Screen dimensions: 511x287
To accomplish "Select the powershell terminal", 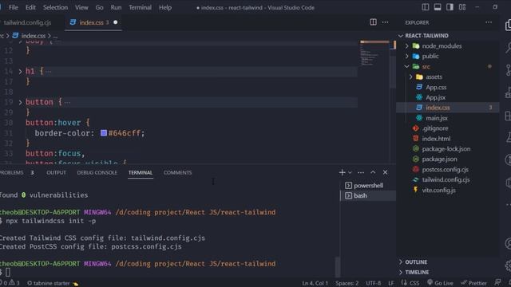I will [368, 186].
